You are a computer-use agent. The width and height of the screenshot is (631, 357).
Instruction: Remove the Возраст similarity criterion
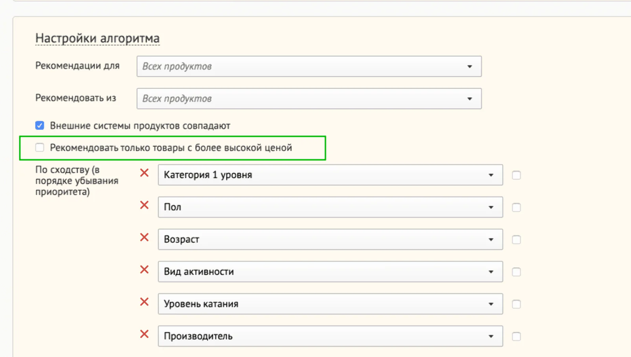[x=144, y=237]
